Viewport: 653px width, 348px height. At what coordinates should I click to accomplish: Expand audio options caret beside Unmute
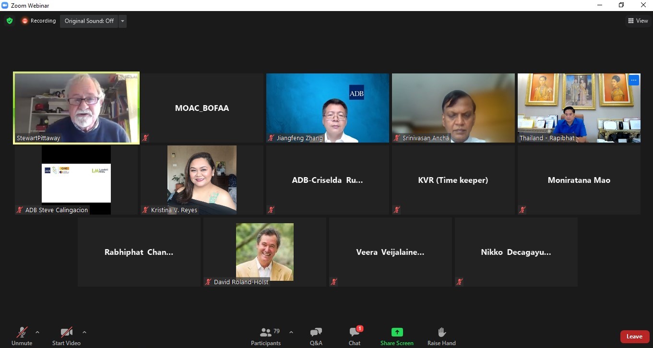(37, 332)
